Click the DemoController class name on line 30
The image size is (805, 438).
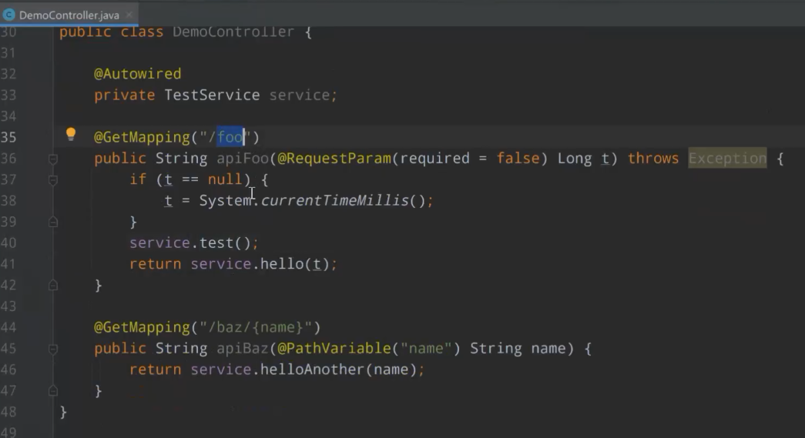click(233, 32)
